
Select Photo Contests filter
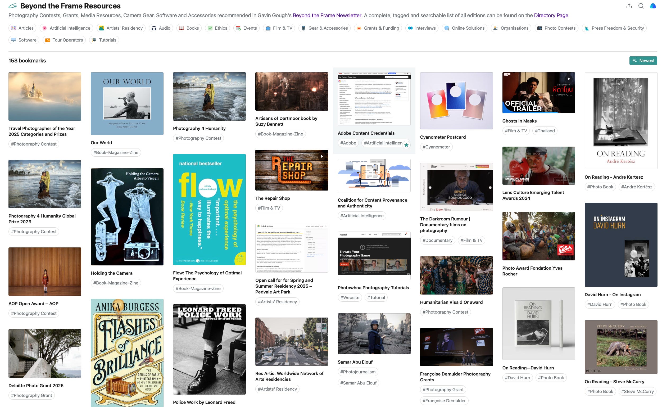[556, 28]
